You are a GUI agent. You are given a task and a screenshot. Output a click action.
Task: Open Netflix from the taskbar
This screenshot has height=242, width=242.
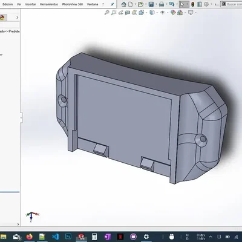[120, 237]
